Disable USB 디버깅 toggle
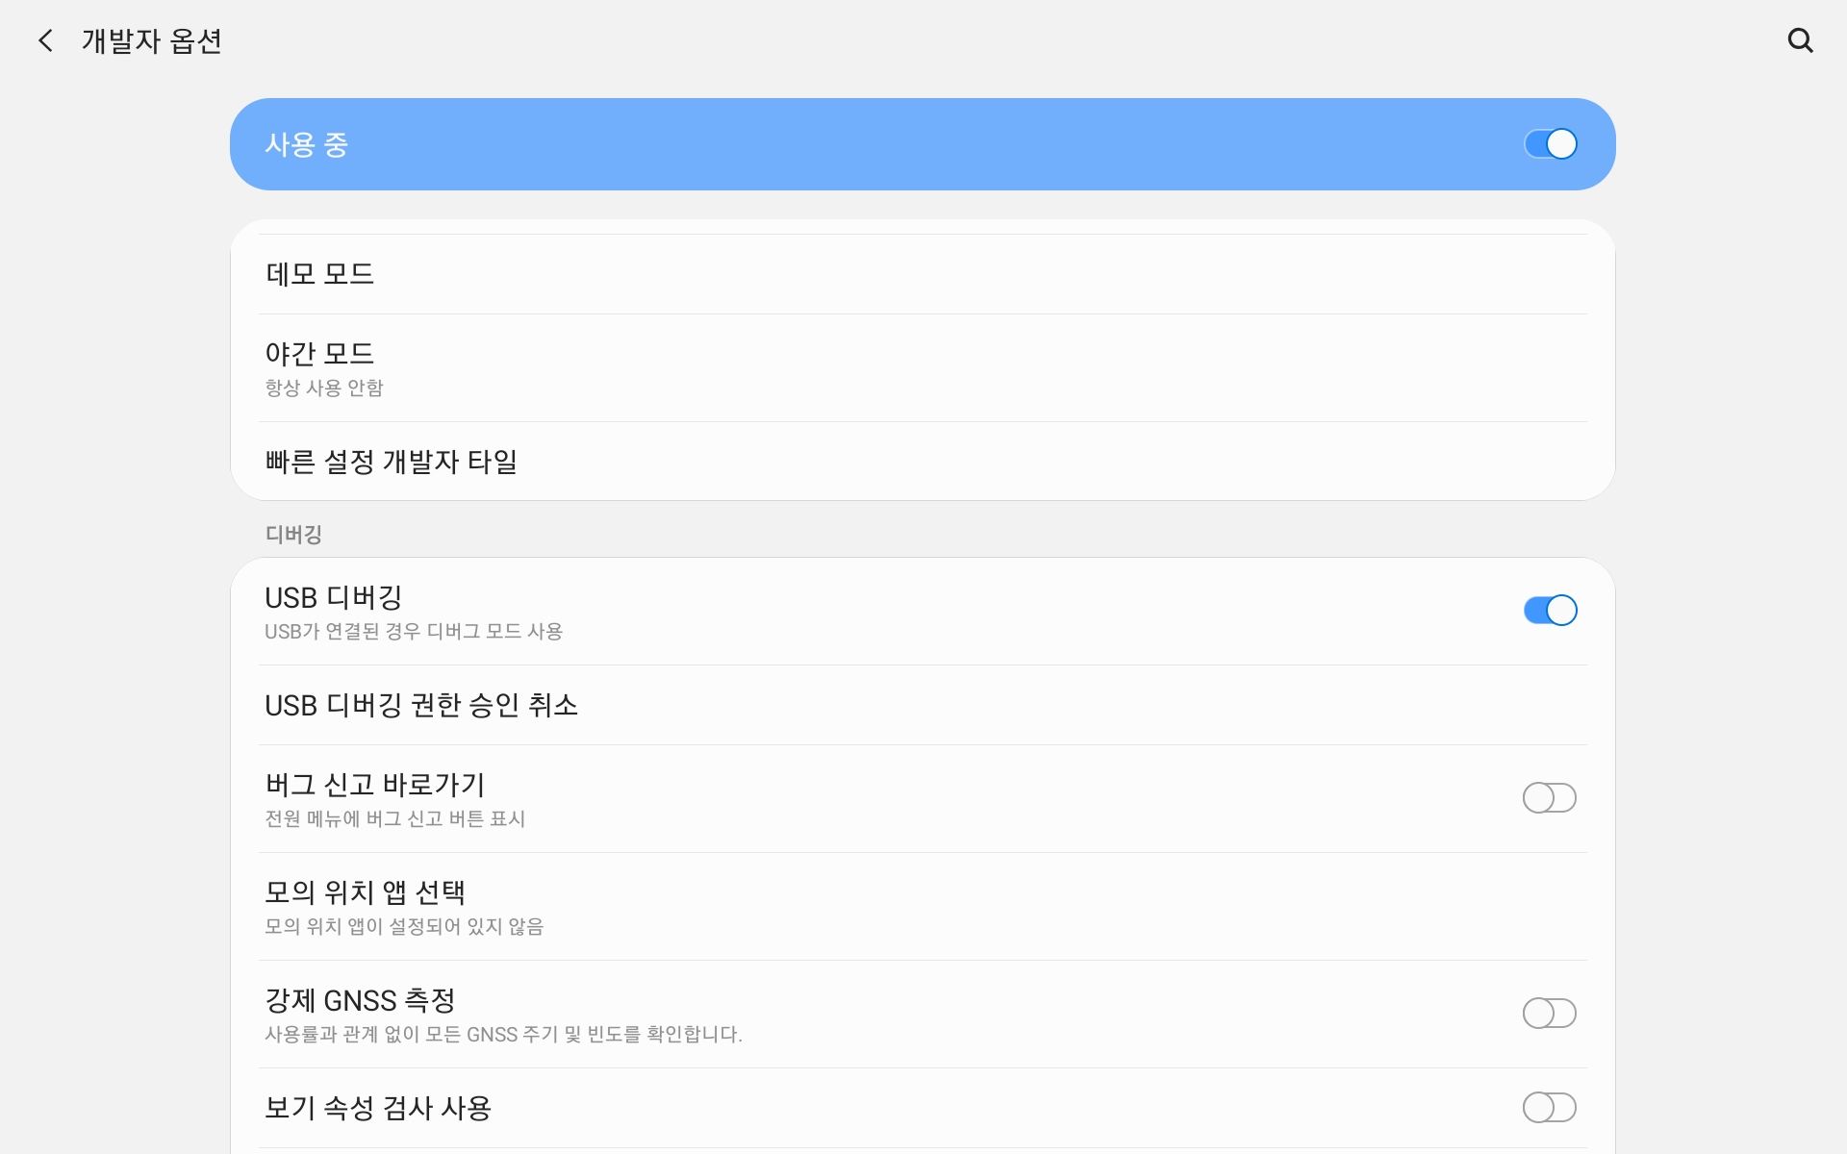 (1550, 611)
